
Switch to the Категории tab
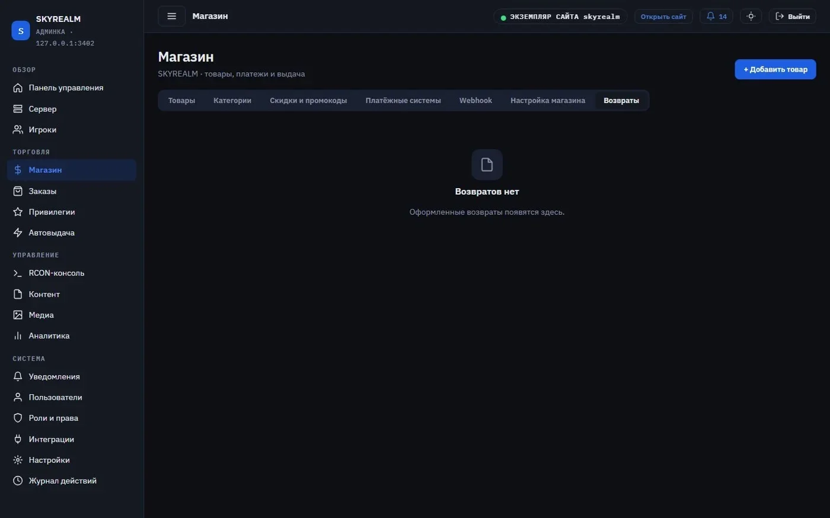coord(232,101)
